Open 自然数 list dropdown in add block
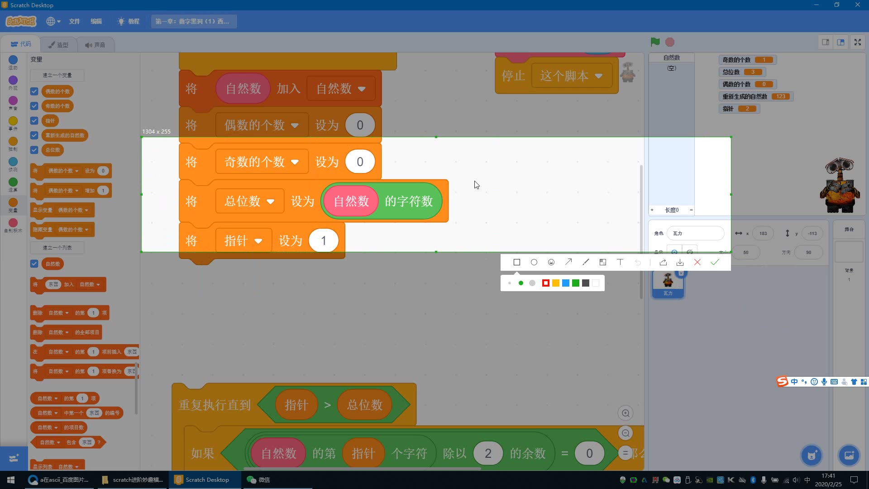Image resolution: width=869 pixels, height=489 pixels. (x=341, y=88)
